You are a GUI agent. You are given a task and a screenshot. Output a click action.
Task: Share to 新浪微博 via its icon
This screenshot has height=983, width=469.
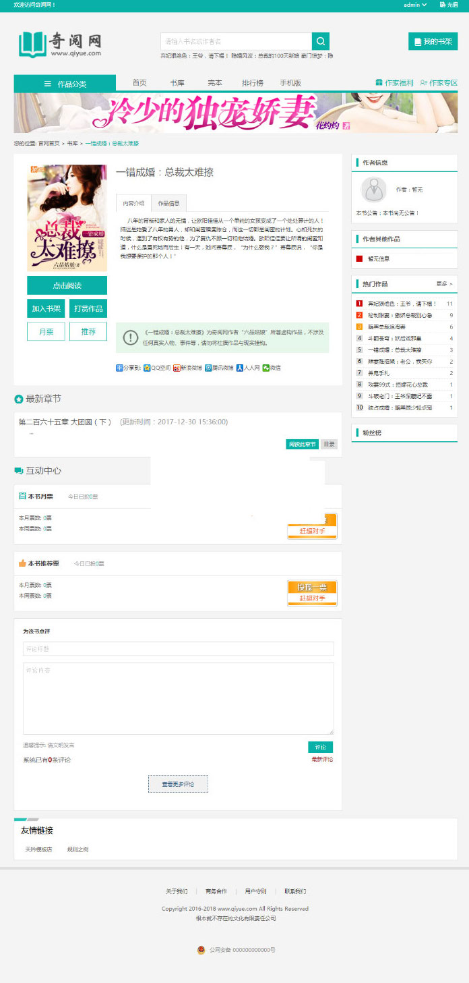(177, 368)
